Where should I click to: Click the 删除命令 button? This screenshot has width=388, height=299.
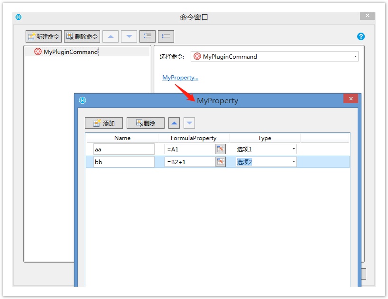(x=82, y=36)
